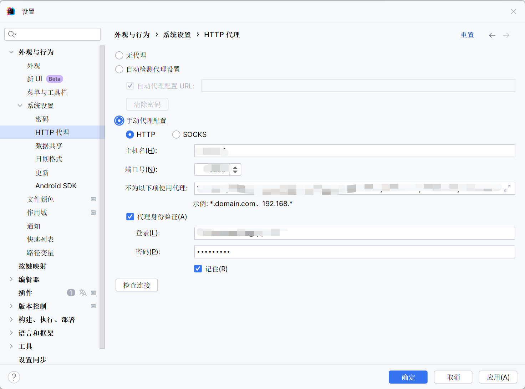
Task: Open the 通知 settings page
Action: 34,226
